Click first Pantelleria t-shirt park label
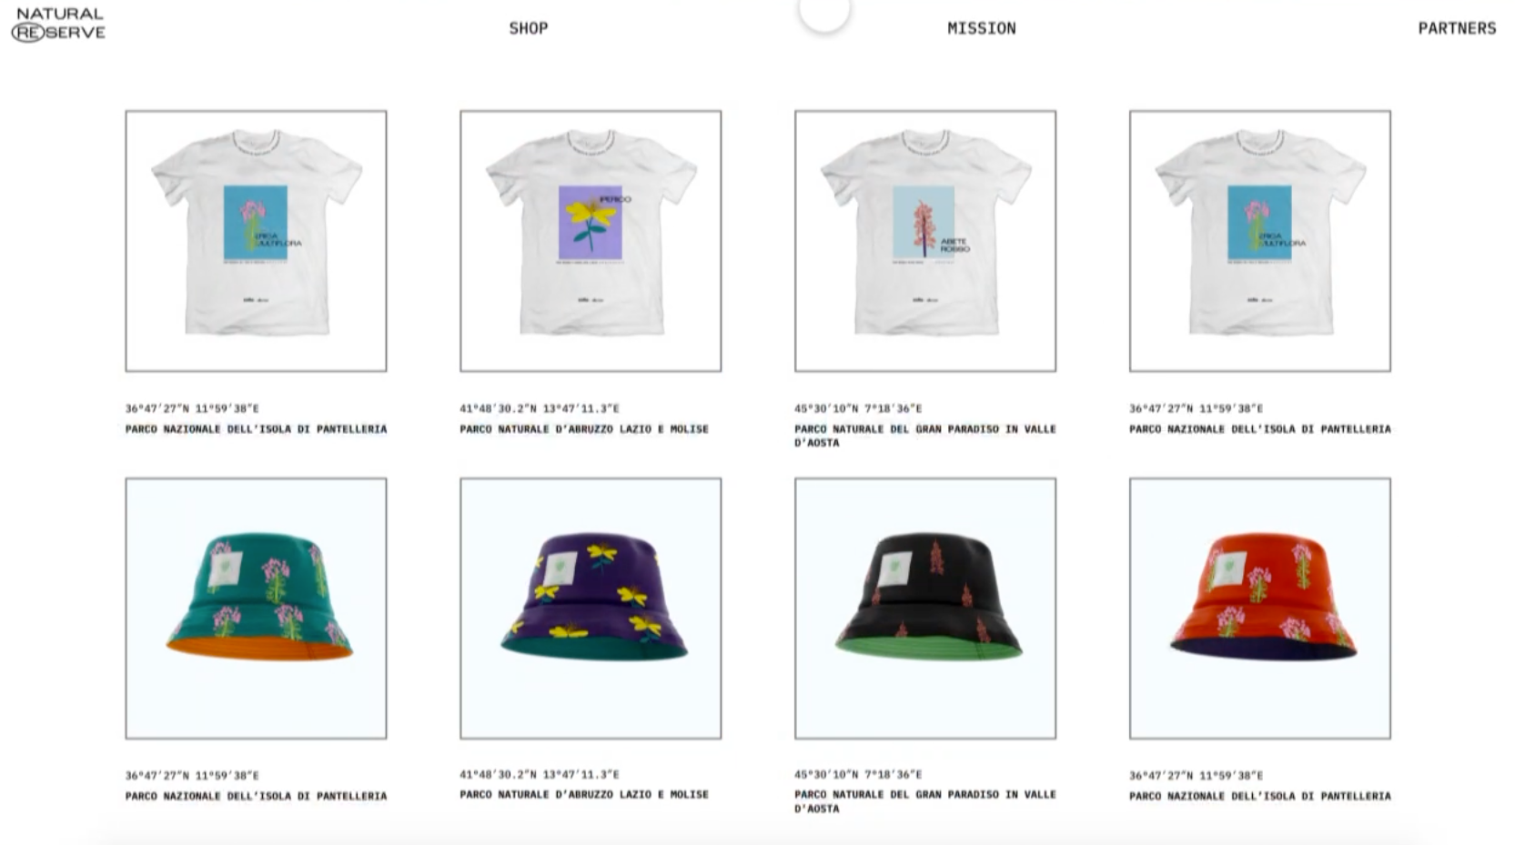 tap(256, 429)
